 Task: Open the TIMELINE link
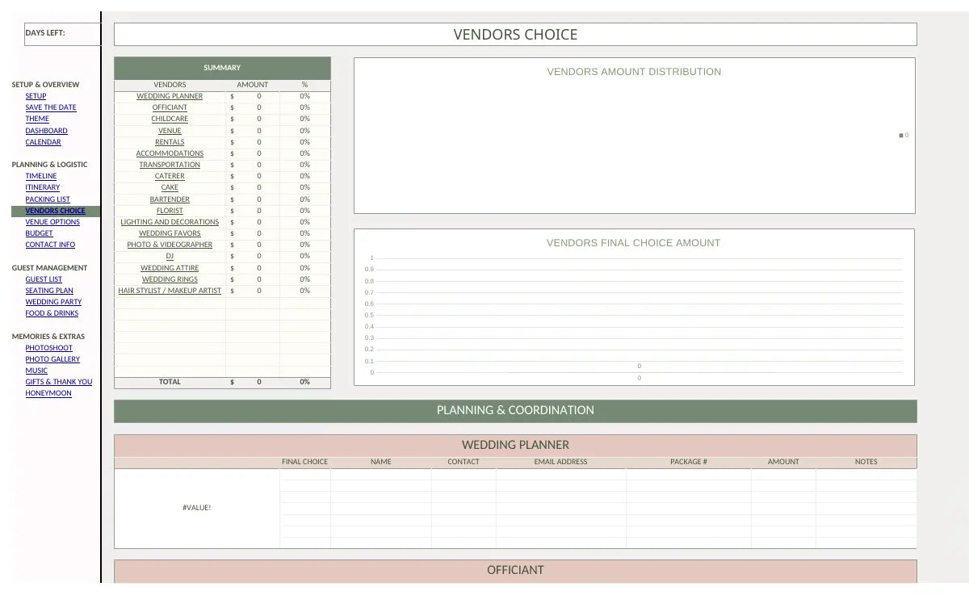(x=41, y=176)
